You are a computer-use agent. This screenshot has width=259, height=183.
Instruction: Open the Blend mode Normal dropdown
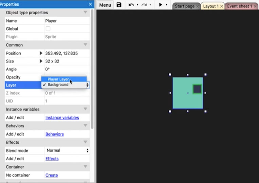coord(67,151)
